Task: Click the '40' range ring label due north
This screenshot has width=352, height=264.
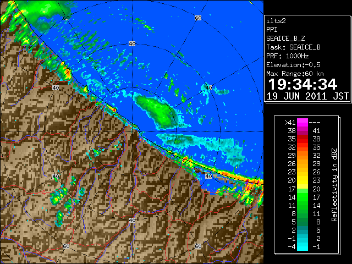Action: pyautogui.click(x=132, y=44)
